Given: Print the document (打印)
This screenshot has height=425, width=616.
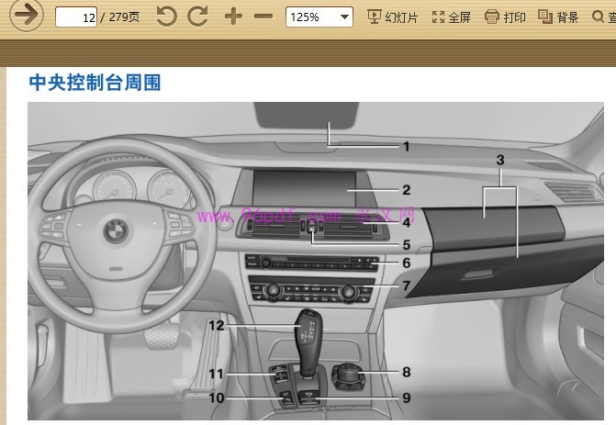Looking at the screenshot, I should 506,17.
